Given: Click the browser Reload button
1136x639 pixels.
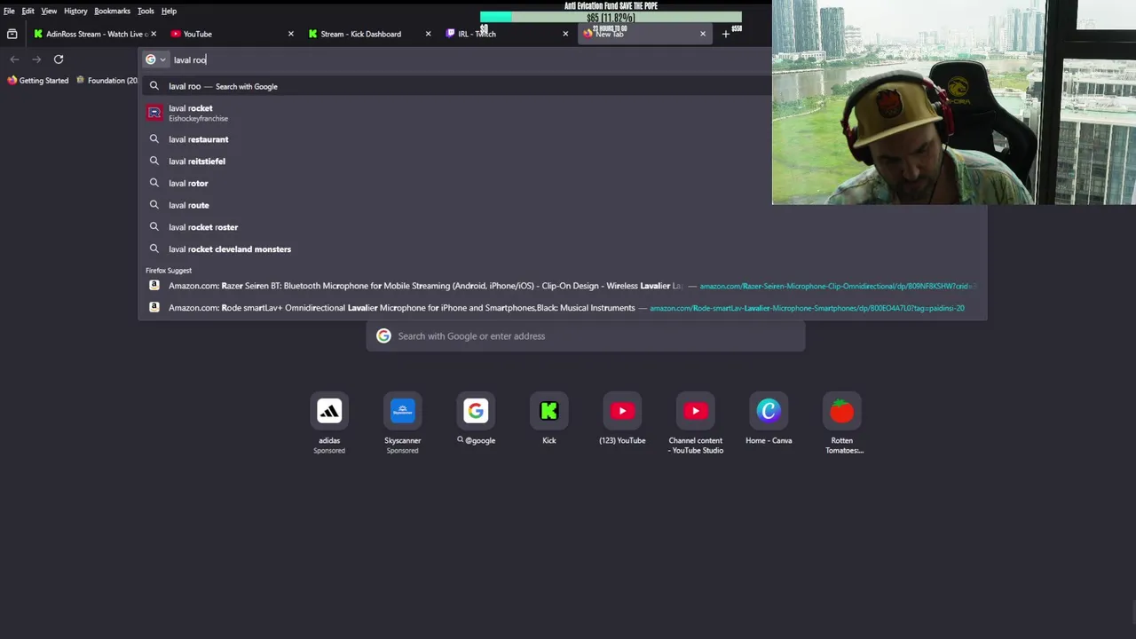Looking at the screenshot, I should coord(59,59).
